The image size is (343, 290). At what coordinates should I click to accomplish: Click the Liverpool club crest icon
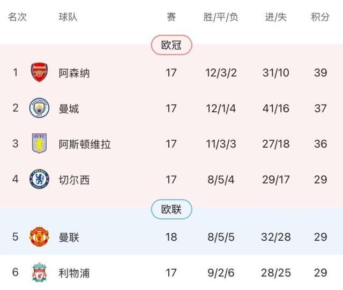point(39,273)
